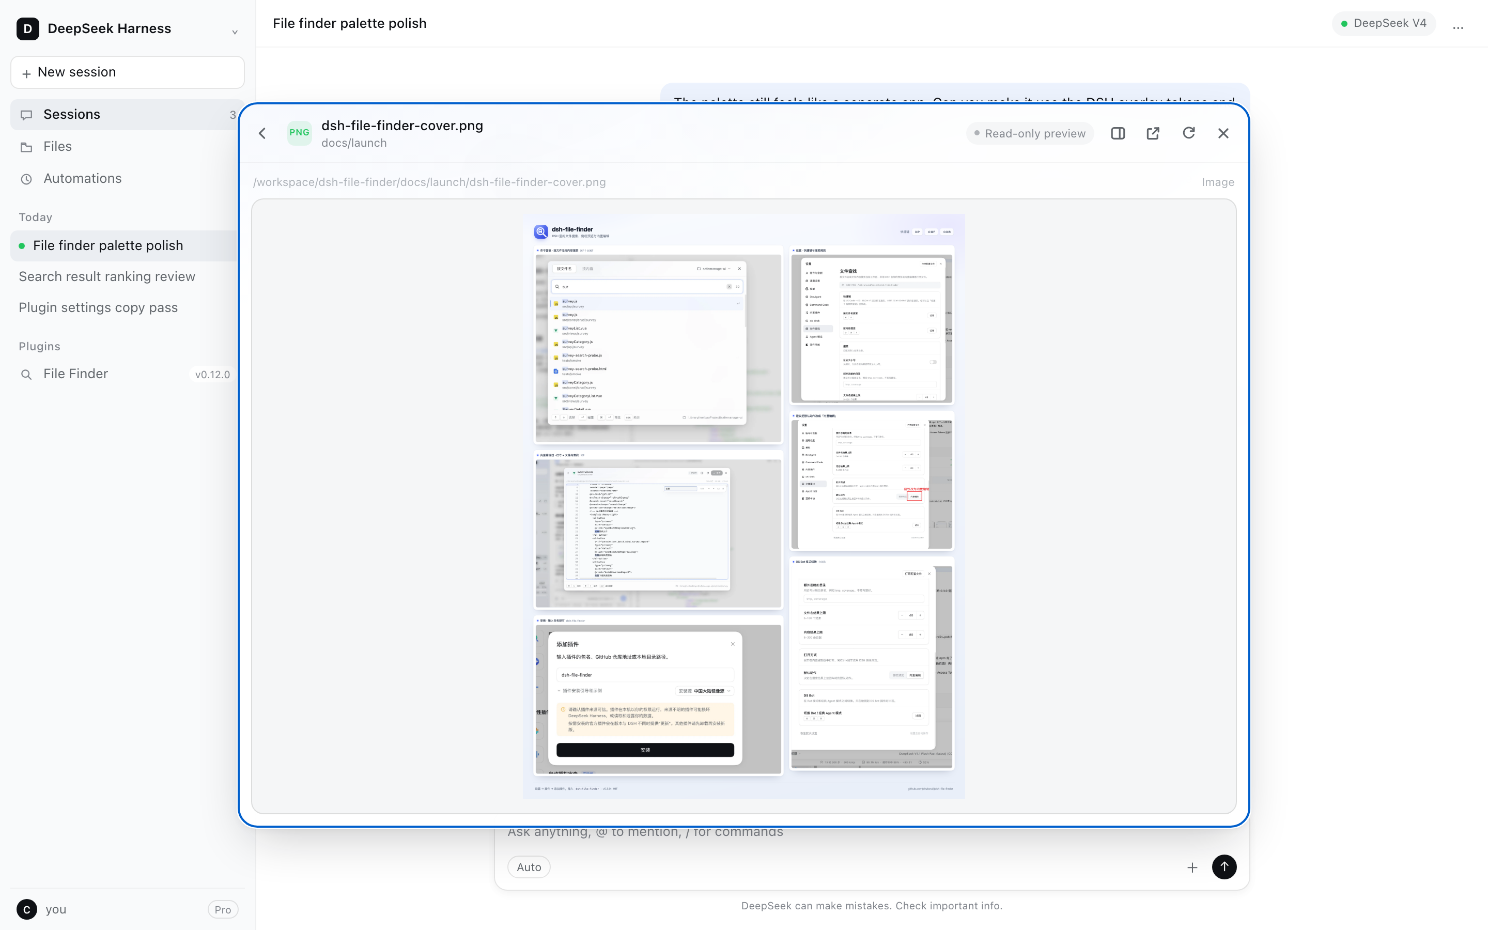Open the File Finder plugin

coord(127,374)
